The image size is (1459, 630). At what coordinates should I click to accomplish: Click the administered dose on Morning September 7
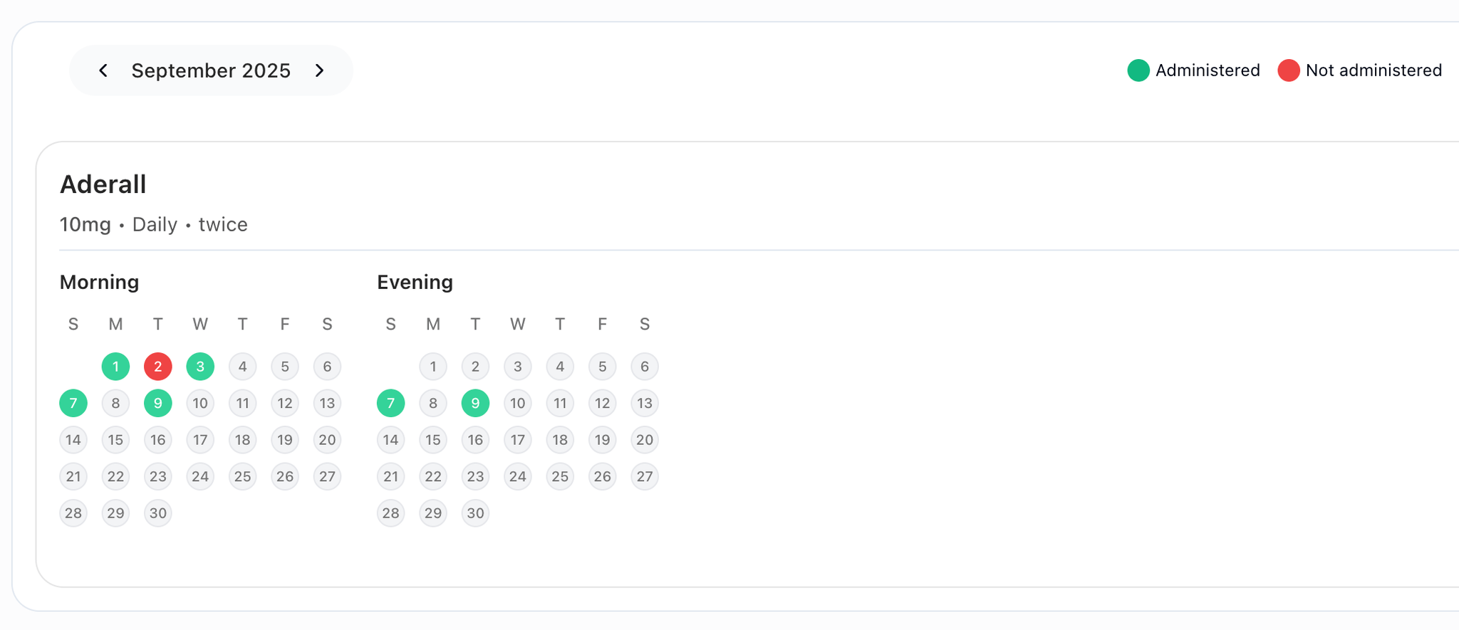tap(73, 403)
